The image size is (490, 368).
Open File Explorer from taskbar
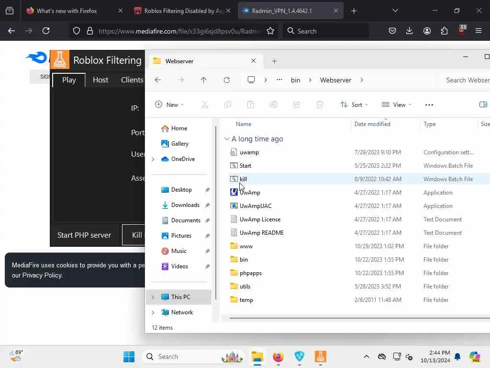(x=257, y=356)
